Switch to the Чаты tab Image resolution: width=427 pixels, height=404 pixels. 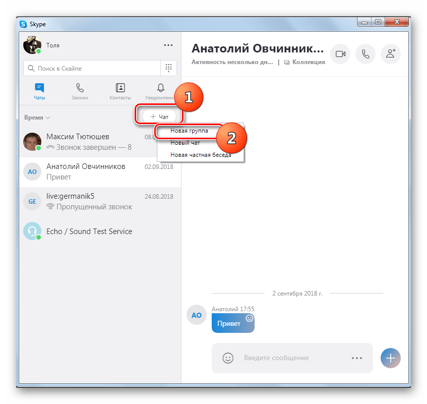point(39,91)
